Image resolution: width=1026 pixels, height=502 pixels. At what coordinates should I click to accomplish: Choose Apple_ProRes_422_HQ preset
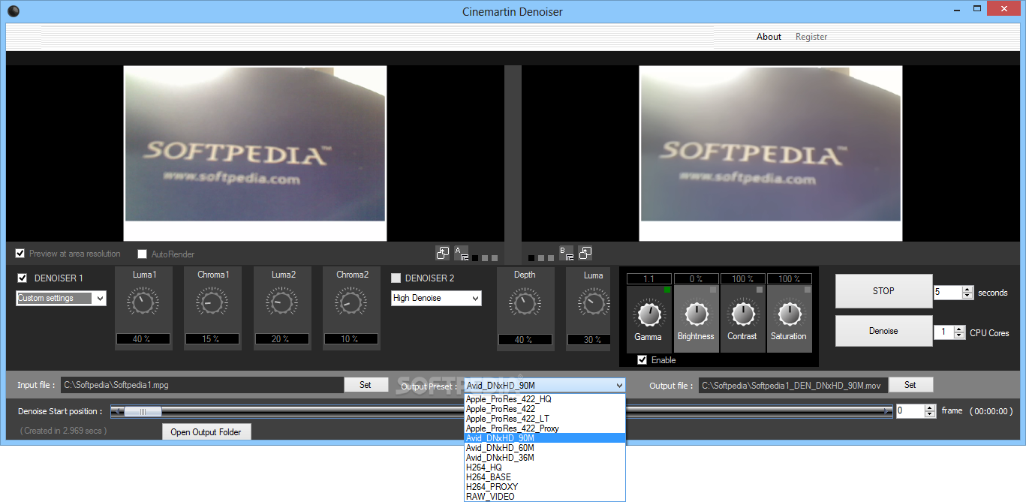(x=544, y=399)
